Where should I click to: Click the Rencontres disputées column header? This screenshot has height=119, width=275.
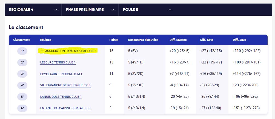click(x=143, y=40)
